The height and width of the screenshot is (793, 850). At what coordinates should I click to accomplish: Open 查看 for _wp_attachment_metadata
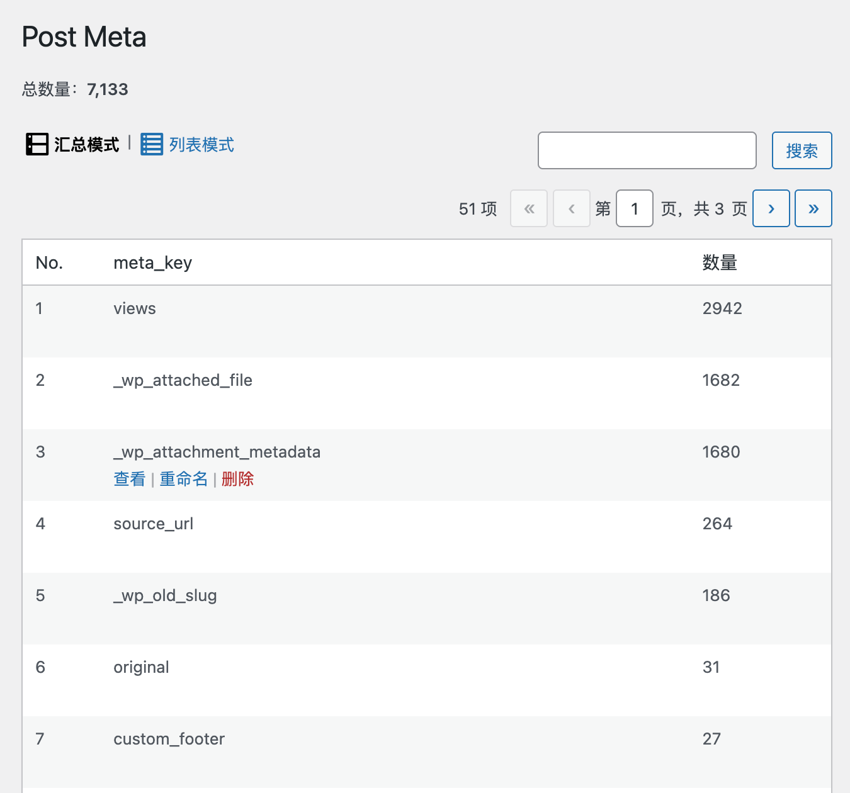pyautogui.click(x=129, y=479)
